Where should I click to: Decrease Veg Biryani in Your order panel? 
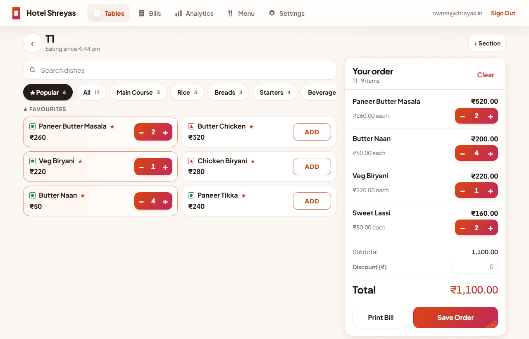(x=462, y=191)
